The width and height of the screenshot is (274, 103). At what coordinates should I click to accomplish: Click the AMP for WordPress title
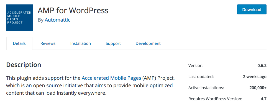73,11
